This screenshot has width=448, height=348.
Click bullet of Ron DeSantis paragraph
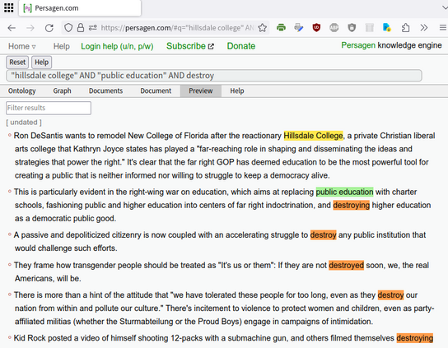[x=10, y=135]
